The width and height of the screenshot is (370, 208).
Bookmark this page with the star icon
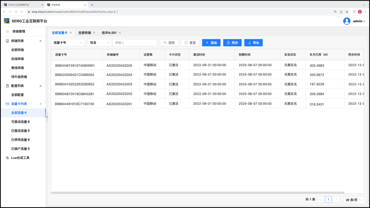(347, 12)
